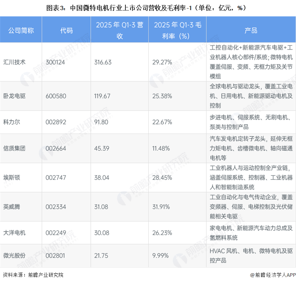Click company name 大洋电机
This screenshot has height=283, width=296.
coord(14,233)
